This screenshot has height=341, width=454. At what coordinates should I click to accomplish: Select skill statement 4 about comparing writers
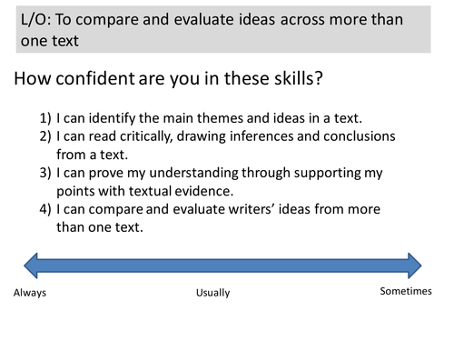(x=210, y=218)
